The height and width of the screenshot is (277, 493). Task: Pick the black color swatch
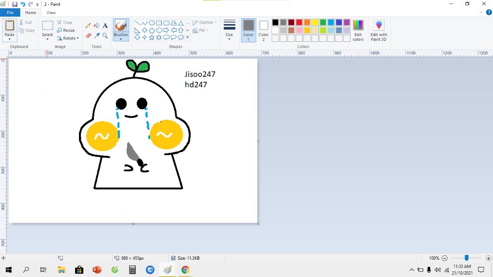(275, 22)
